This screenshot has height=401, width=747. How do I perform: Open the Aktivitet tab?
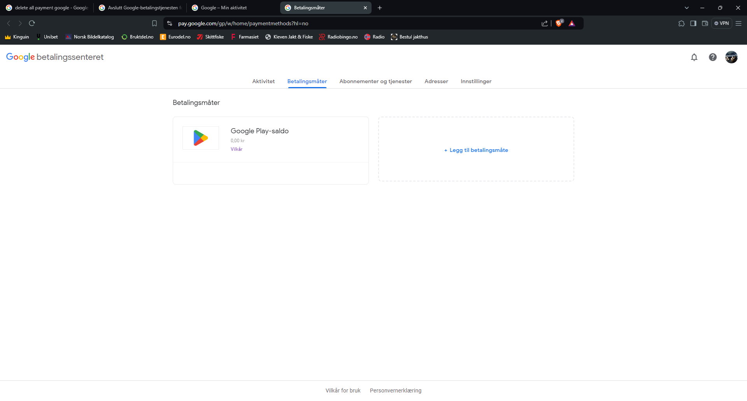(x=263, y=81)
